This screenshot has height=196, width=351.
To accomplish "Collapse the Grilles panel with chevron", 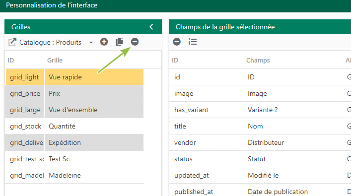I will pos(151,27).
